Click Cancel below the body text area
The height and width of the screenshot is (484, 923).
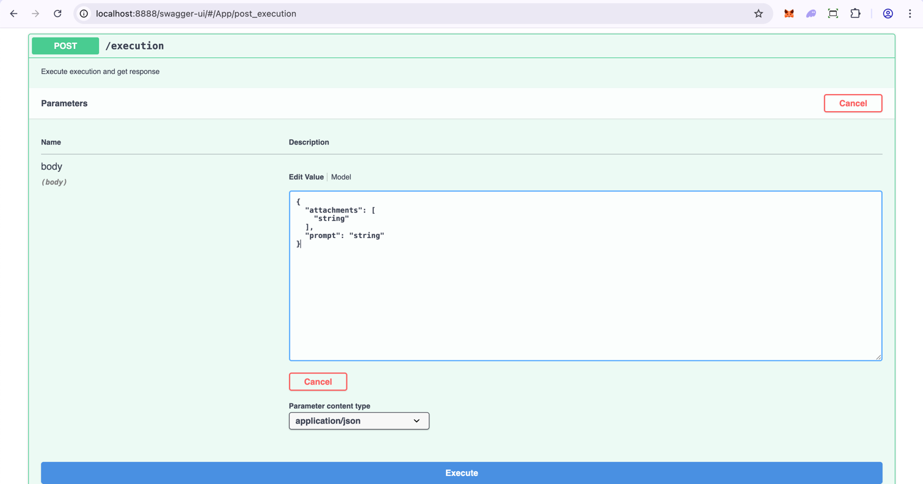tap(318, 381)
